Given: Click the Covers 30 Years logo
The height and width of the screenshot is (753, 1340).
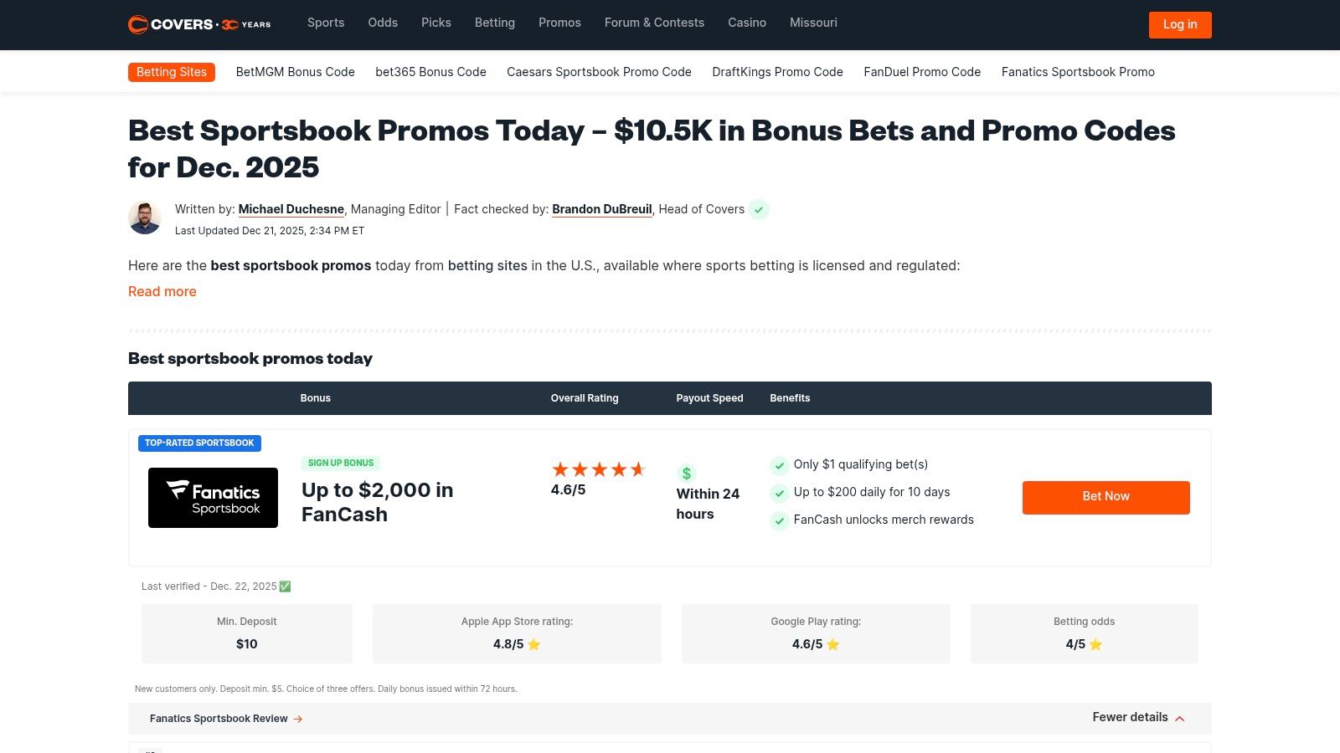Looking at the screenshot, I should pyautogui.click(x=198, y=24).
